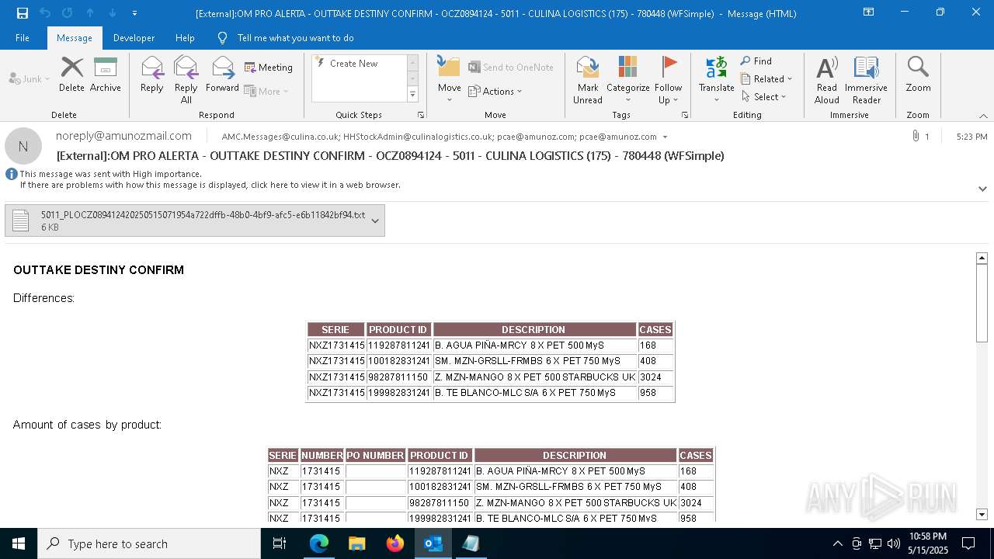Open Windows Start menu
Screen dimensions: 994x559
point(19,543)
